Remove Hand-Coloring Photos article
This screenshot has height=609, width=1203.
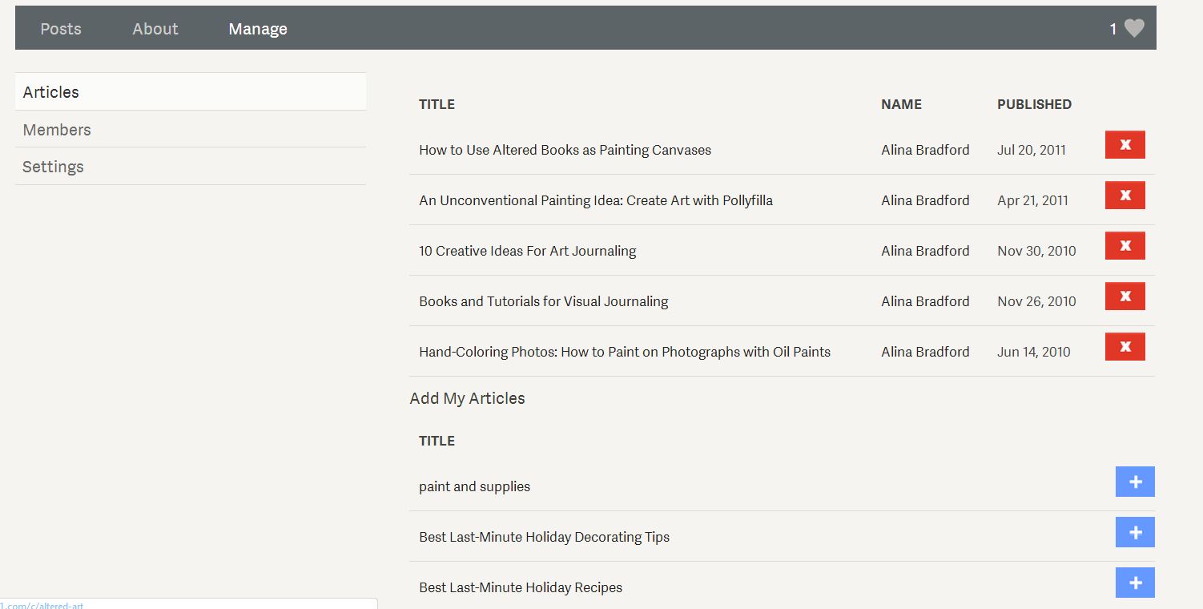(1125, 347)
